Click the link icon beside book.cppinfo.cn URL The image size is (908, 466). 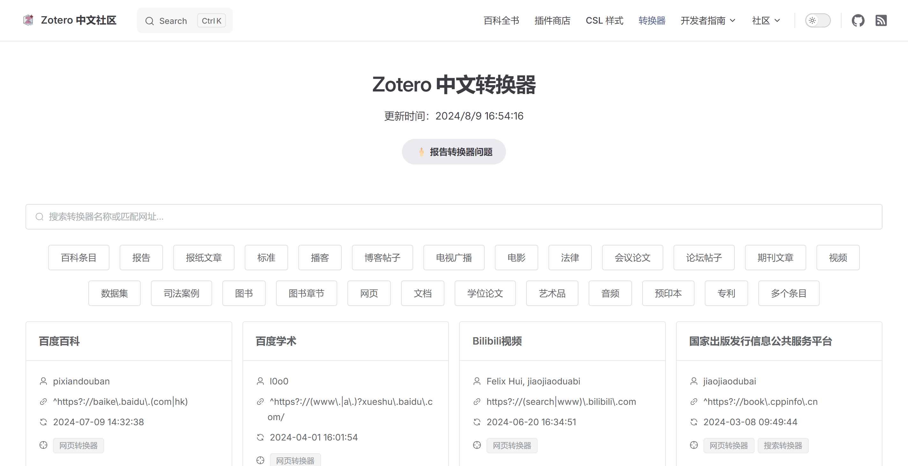[694, 402]
